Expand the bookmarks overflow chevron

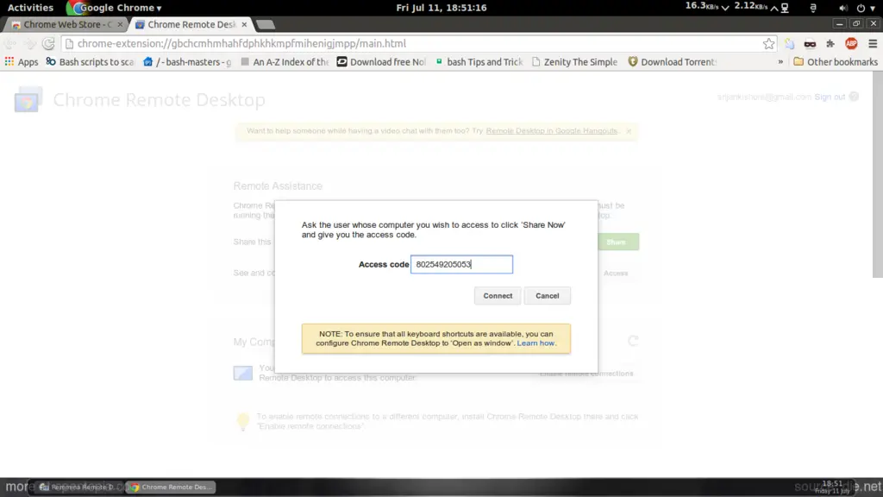pyautogui.click(x=780, y=62)
